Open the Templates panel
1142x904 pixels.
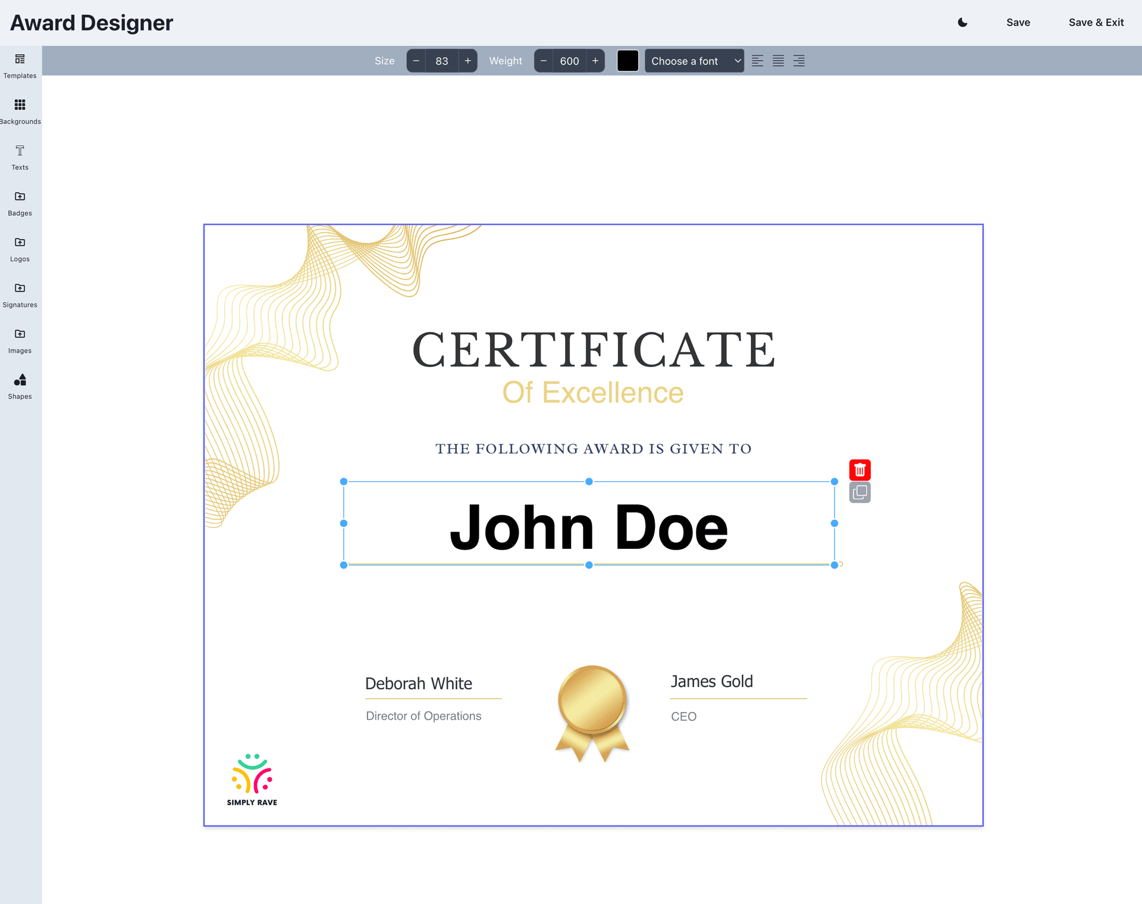tap(20, 66)
